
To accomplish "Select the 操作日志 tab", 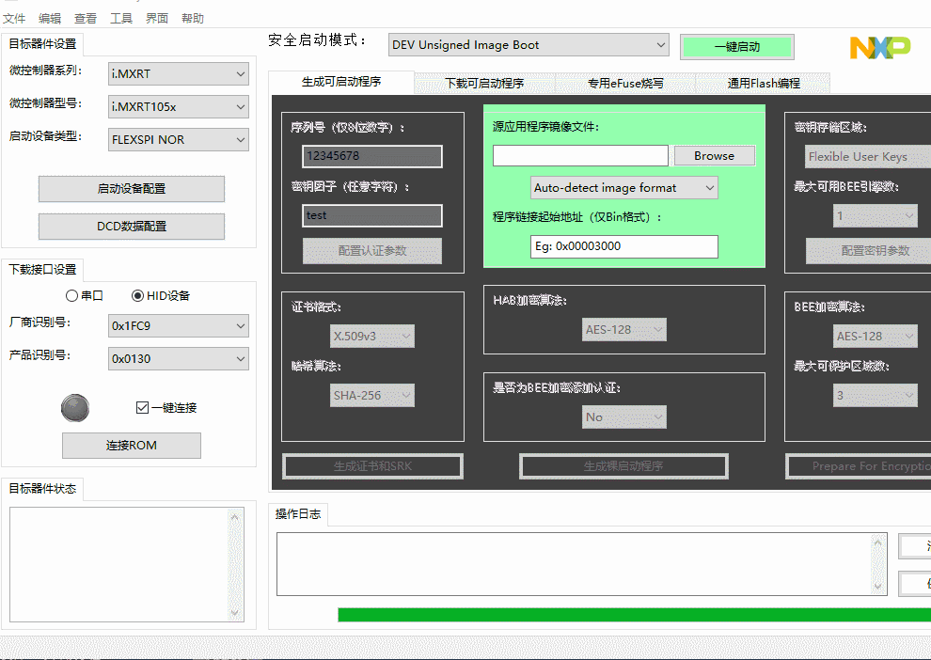I will [x=298, y=514].
